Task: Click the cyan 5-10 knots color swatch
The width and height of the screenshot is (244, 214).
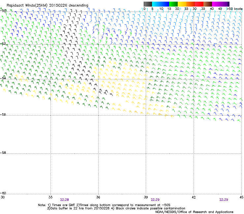Action: pos(156,4)
